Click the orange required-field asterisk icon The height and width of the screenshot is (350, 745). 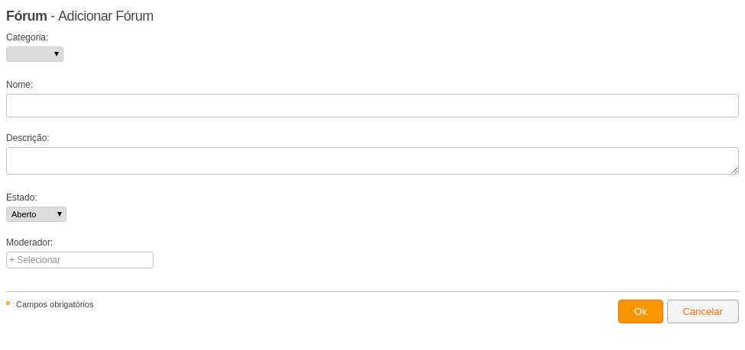point(8,303)
